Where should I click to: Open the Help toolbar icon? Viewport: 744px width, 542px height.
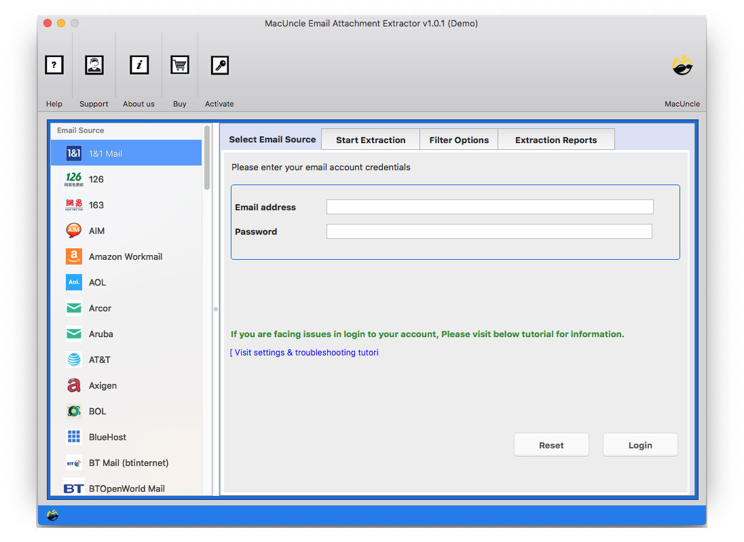tap(54, 65)
